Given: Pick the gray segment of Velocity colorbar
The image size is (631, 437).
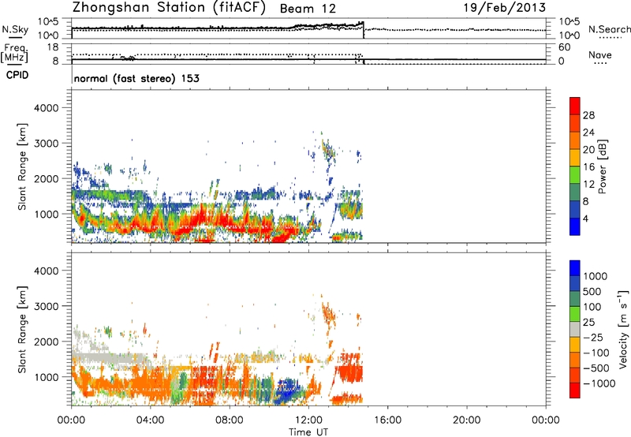Looking at the screenshot, I should click(x=575, y=329).
